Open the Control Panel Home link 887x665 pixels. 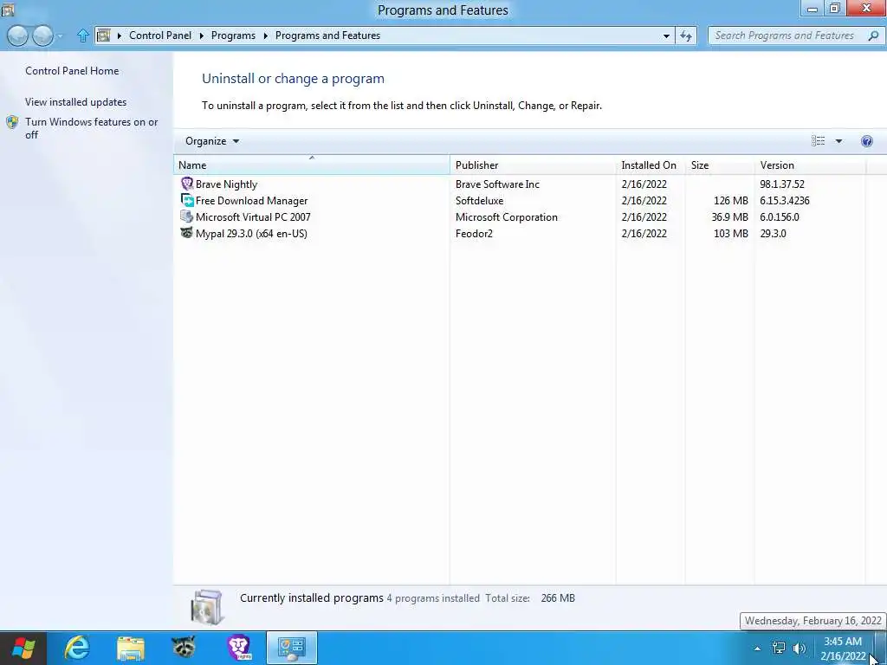72,71
